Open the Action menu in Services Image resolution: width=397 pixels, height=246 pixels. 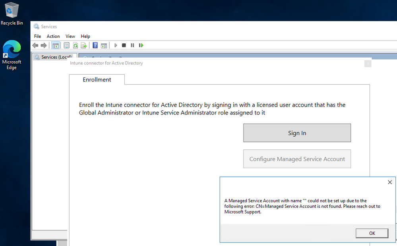pos(53,36)
